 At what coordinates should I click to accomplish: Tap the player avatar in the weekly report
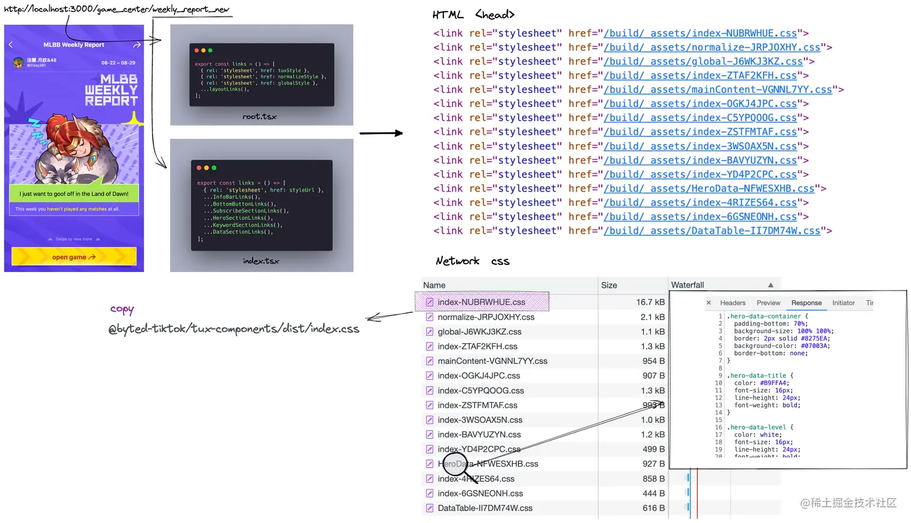[19, 62]
